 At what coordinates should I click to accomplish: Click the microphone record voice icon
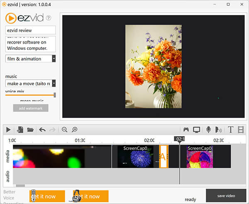pyautogui.click(x=208, y=130)
